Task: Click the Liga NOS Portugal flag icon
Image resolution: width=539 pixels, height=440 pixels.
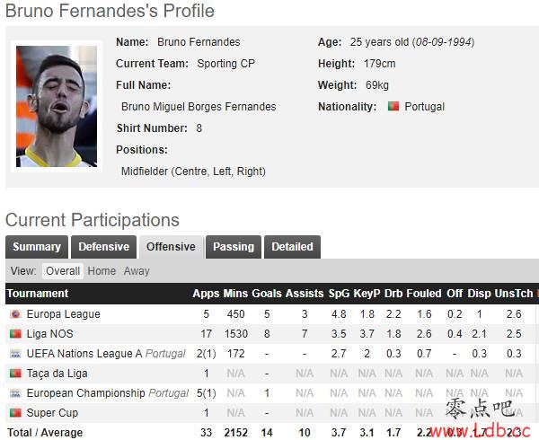Action: 15,333
